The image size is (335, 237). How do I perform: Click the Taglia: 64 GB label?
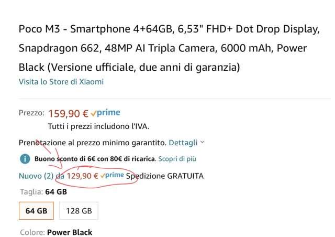coord(43,191)
